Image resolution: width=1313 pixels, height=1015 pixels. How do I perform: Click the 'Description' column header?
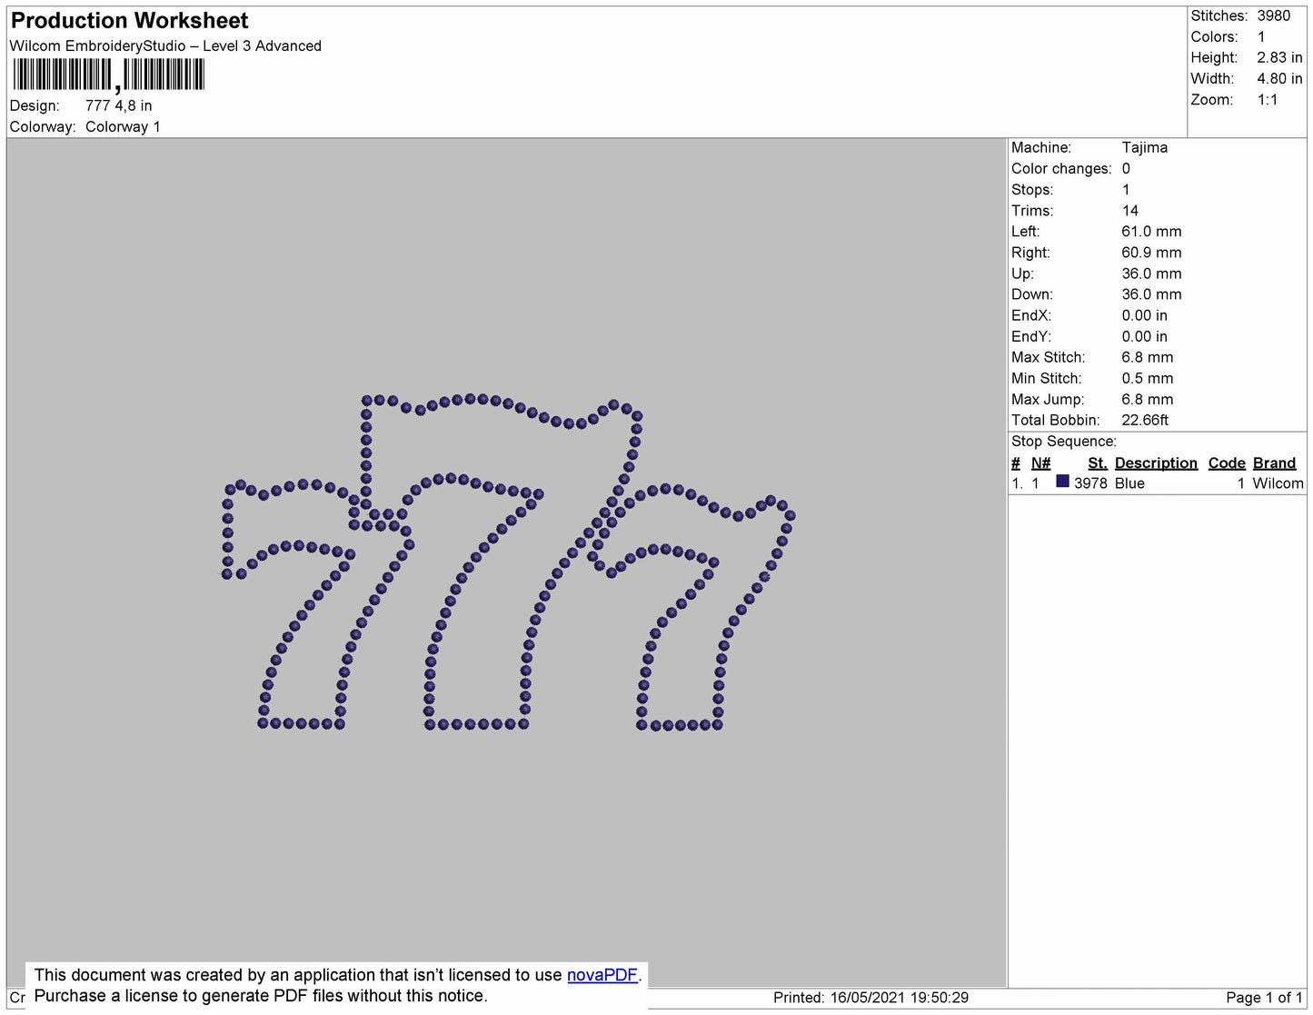(x=1156, y=463)
